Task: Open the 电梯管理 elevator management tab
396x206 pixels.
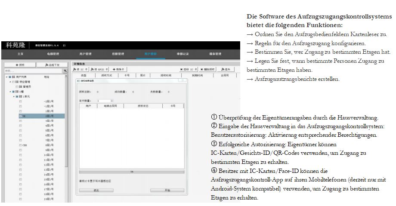Action: point(53,54)
